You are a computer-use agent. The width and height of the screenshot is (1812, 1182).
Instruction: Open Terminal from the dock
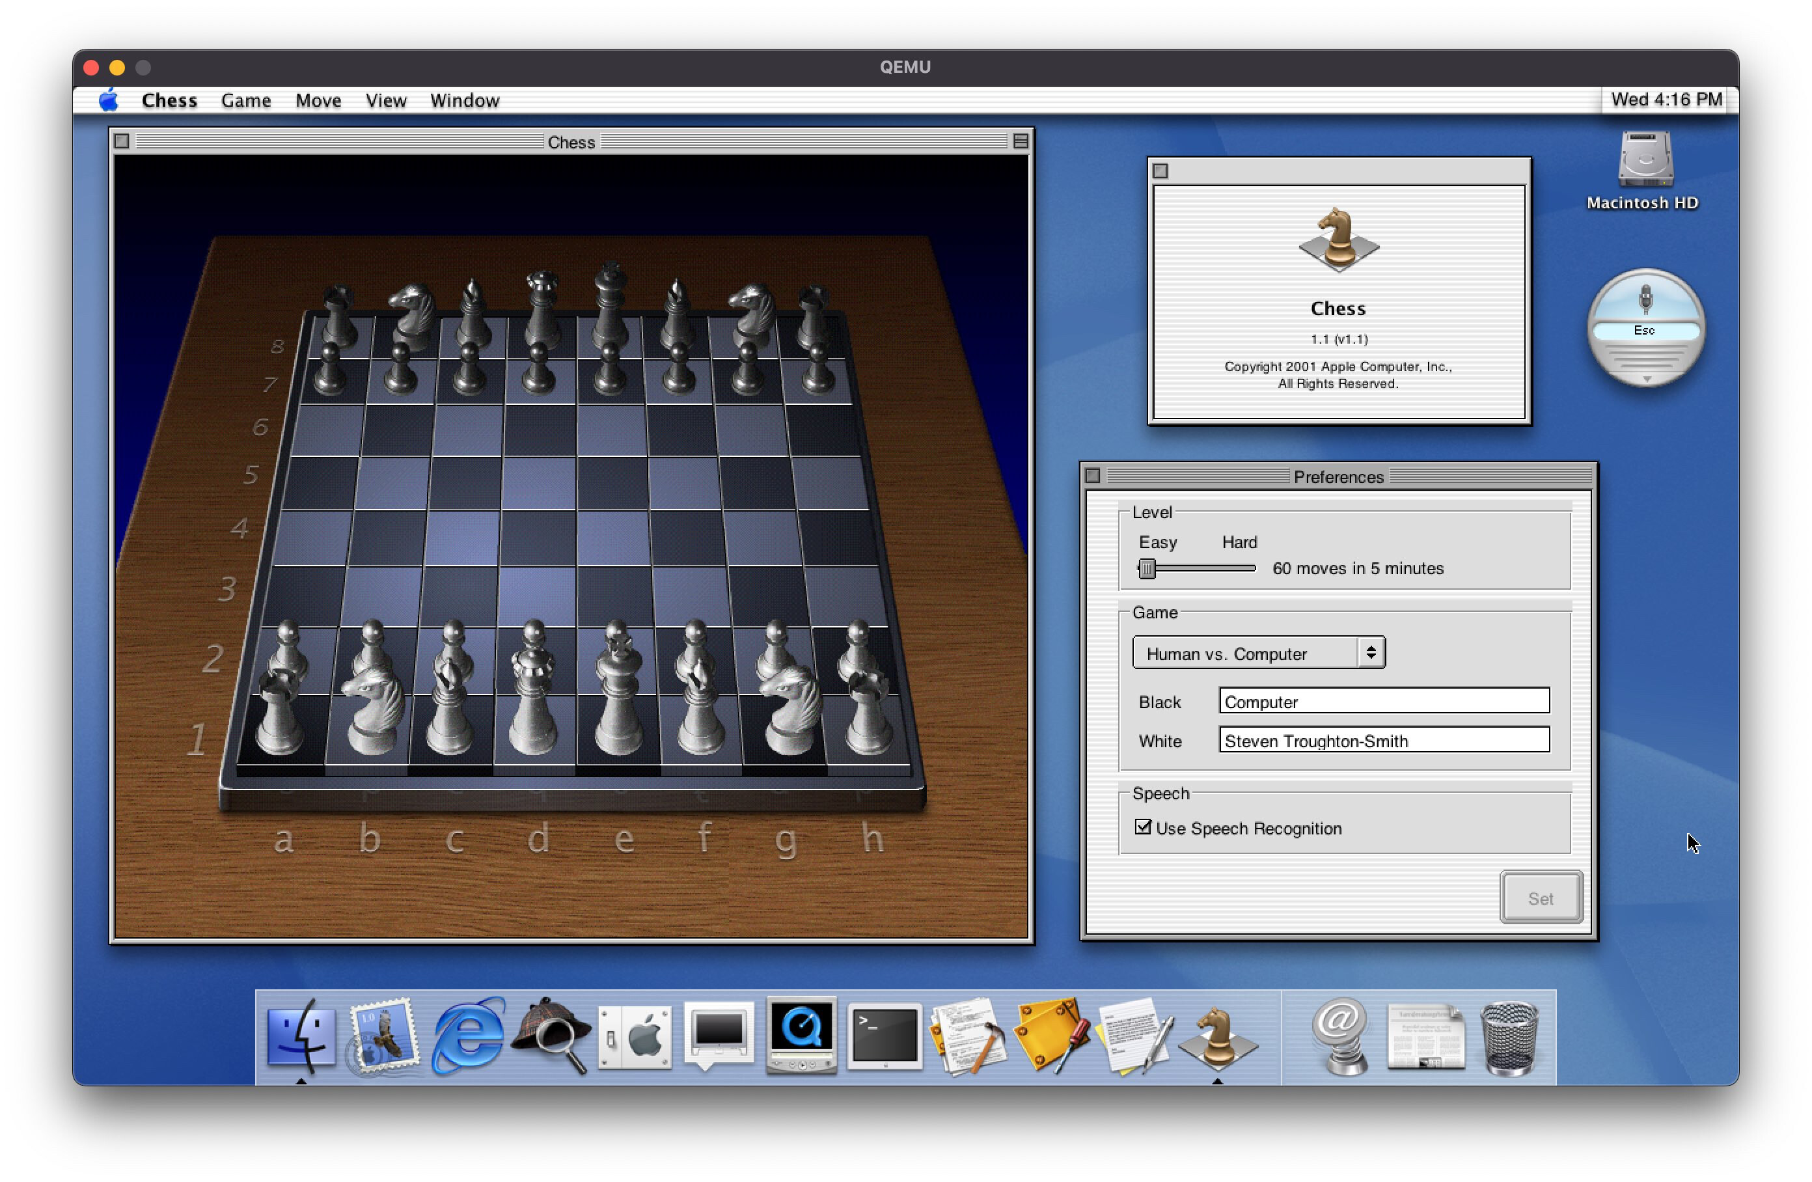[x=885, y=1037]
